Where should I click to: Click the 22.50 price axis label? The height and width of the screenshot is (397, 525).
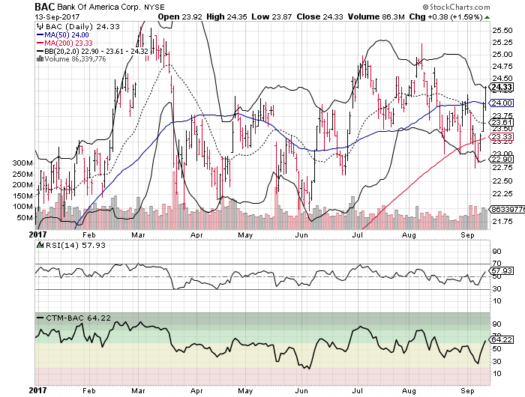pos(502,181)
